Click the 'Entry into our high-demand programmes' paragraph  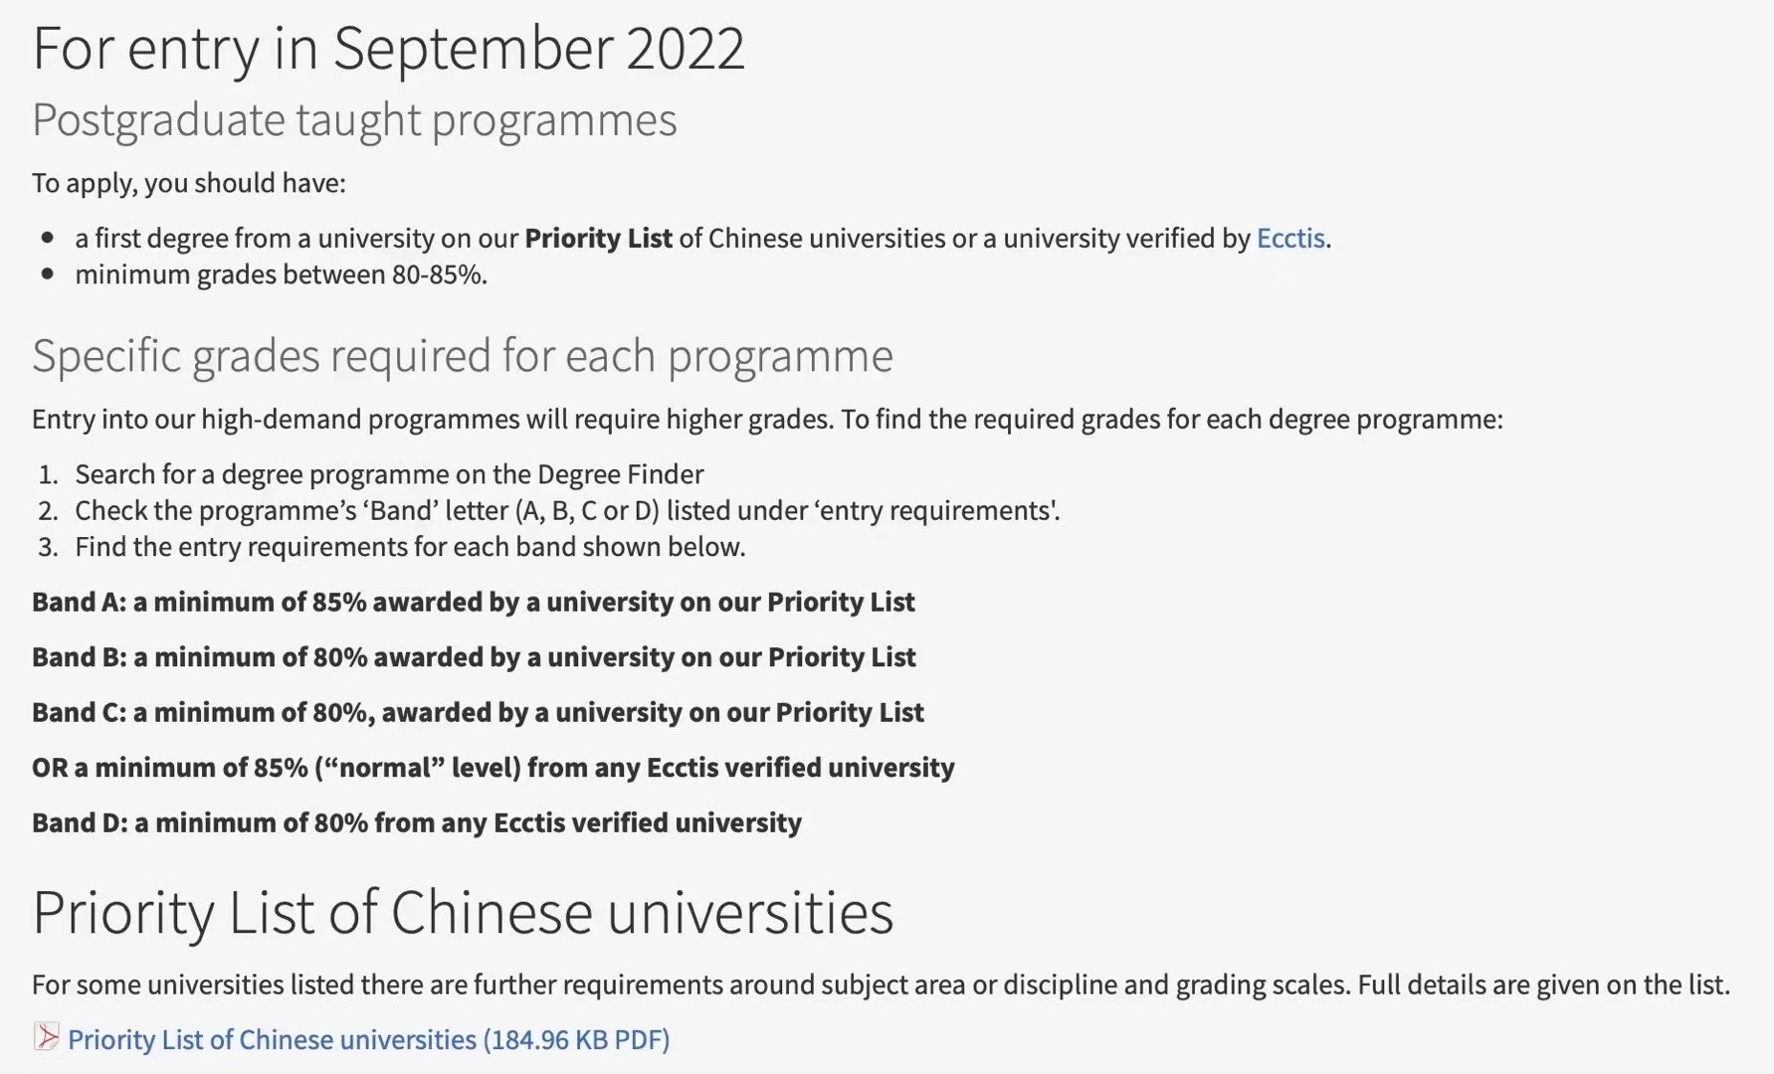coord(767,420)
